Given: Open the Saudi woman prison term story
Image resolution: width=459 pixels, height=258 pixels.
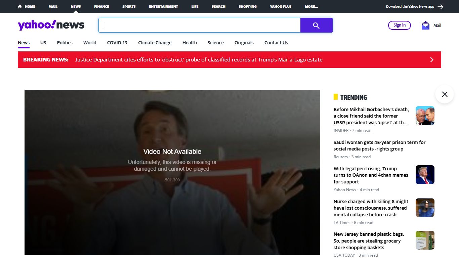Looking at the screenshot, I should click(380, 145).
